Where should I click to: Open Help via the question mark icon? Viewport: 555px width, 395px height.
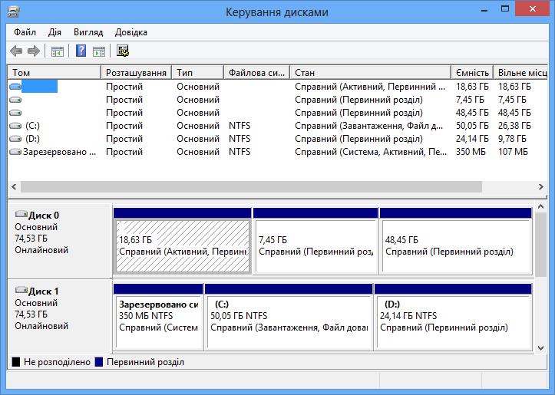81,51
